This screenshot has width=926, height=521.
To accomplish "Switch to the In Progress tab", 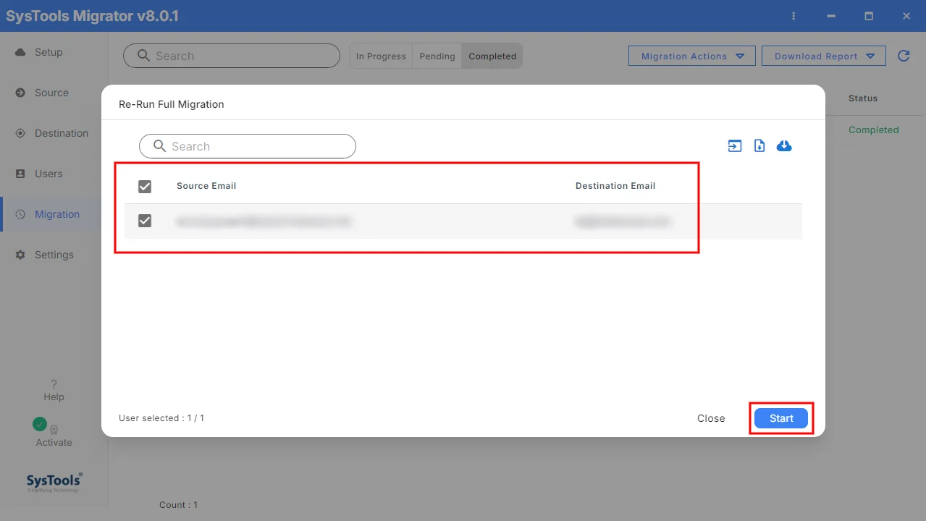I will (381, 56).
